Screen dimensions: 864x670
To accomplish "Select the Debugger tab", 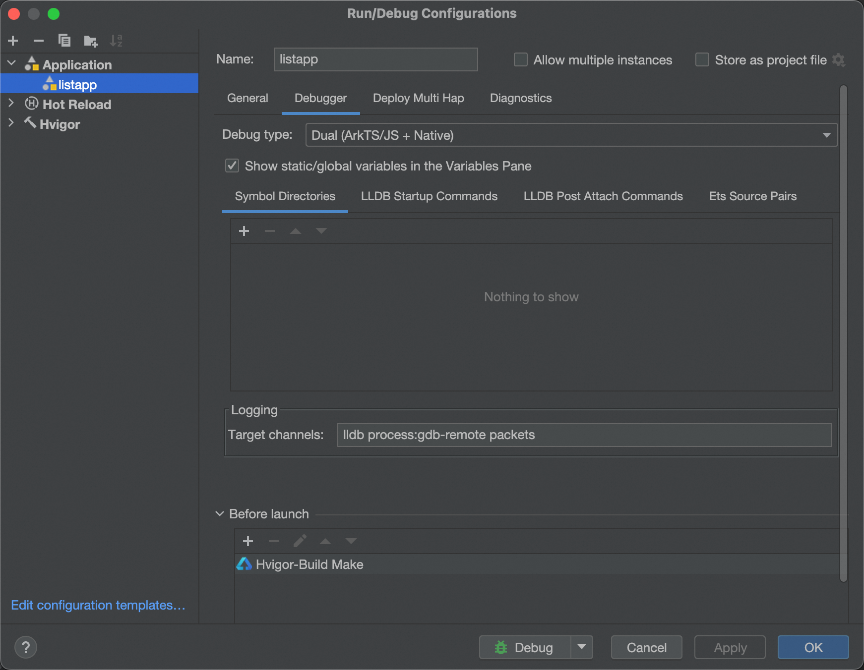I will tap(320, 98).
